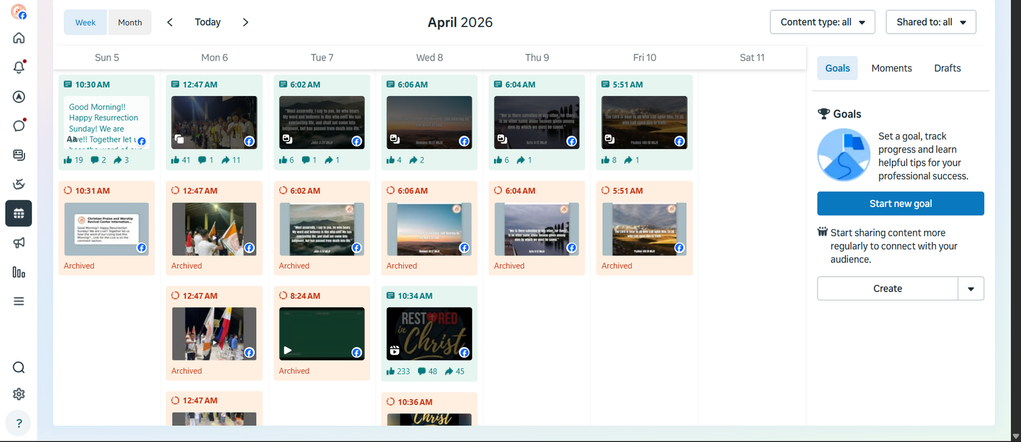The image size is (1021, 442).
Task: Open Mon 6 published 12:47 AM crowd photo
Action: click(x=214, y=123)
